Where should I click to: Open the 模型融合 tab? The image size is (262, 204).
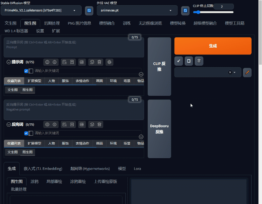pyautogui.click(x=107, y=23)
